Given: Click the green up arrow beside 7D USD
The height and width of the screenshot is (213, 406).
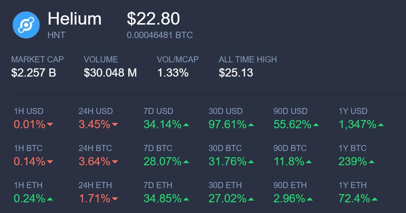Looking at the screenshot, I should [x=186, y=125].
